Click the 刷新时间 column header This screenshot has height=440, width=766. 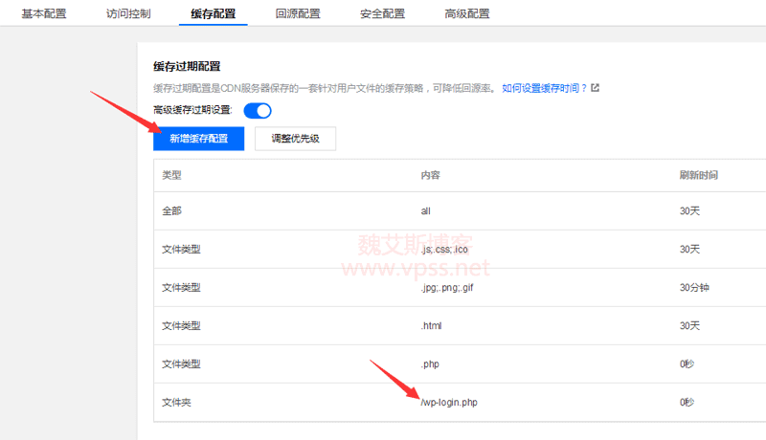tap(698, 176)
